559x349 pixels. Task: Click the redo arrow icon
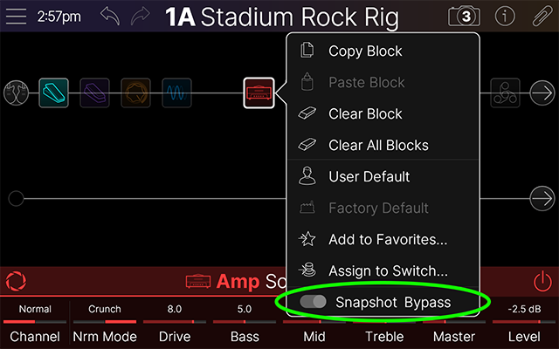pyautogui.click(x=141, y=16)
